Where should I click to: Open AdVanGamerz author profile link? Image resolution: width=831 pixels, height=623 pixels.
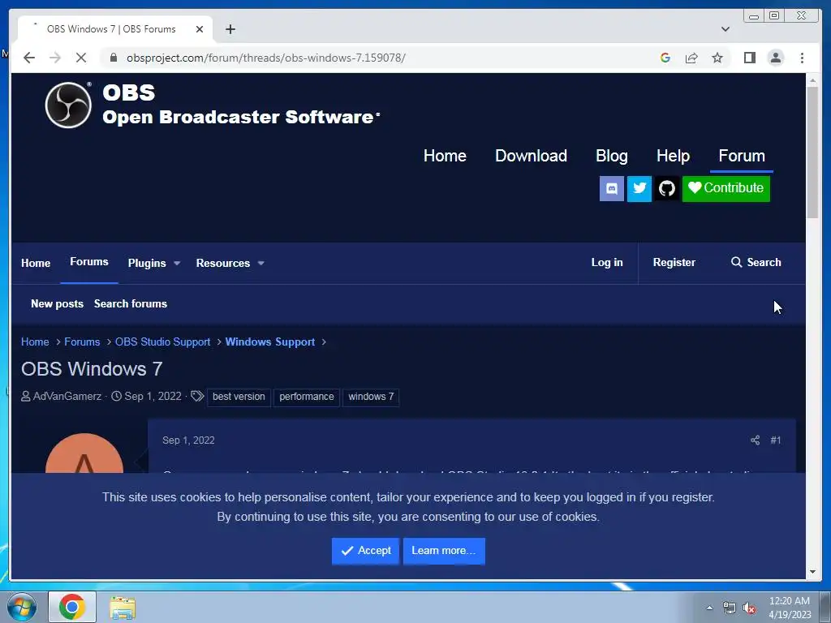tap(67, 396)
